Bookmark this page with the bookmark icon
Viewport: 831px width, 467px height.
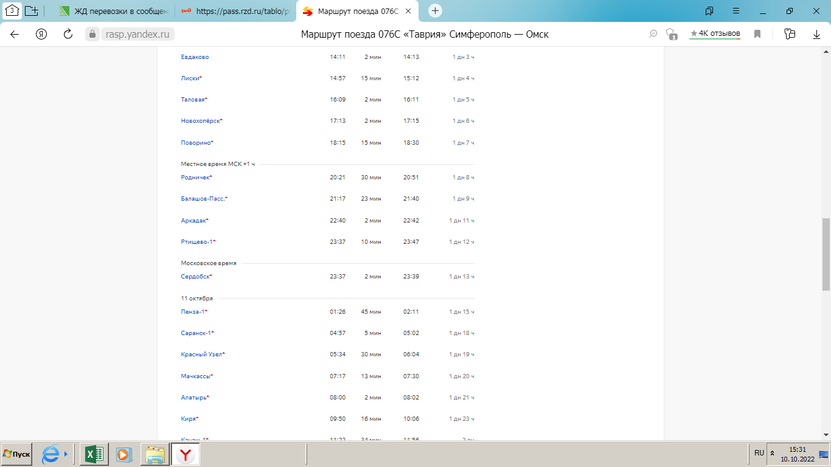coord(757,34)
